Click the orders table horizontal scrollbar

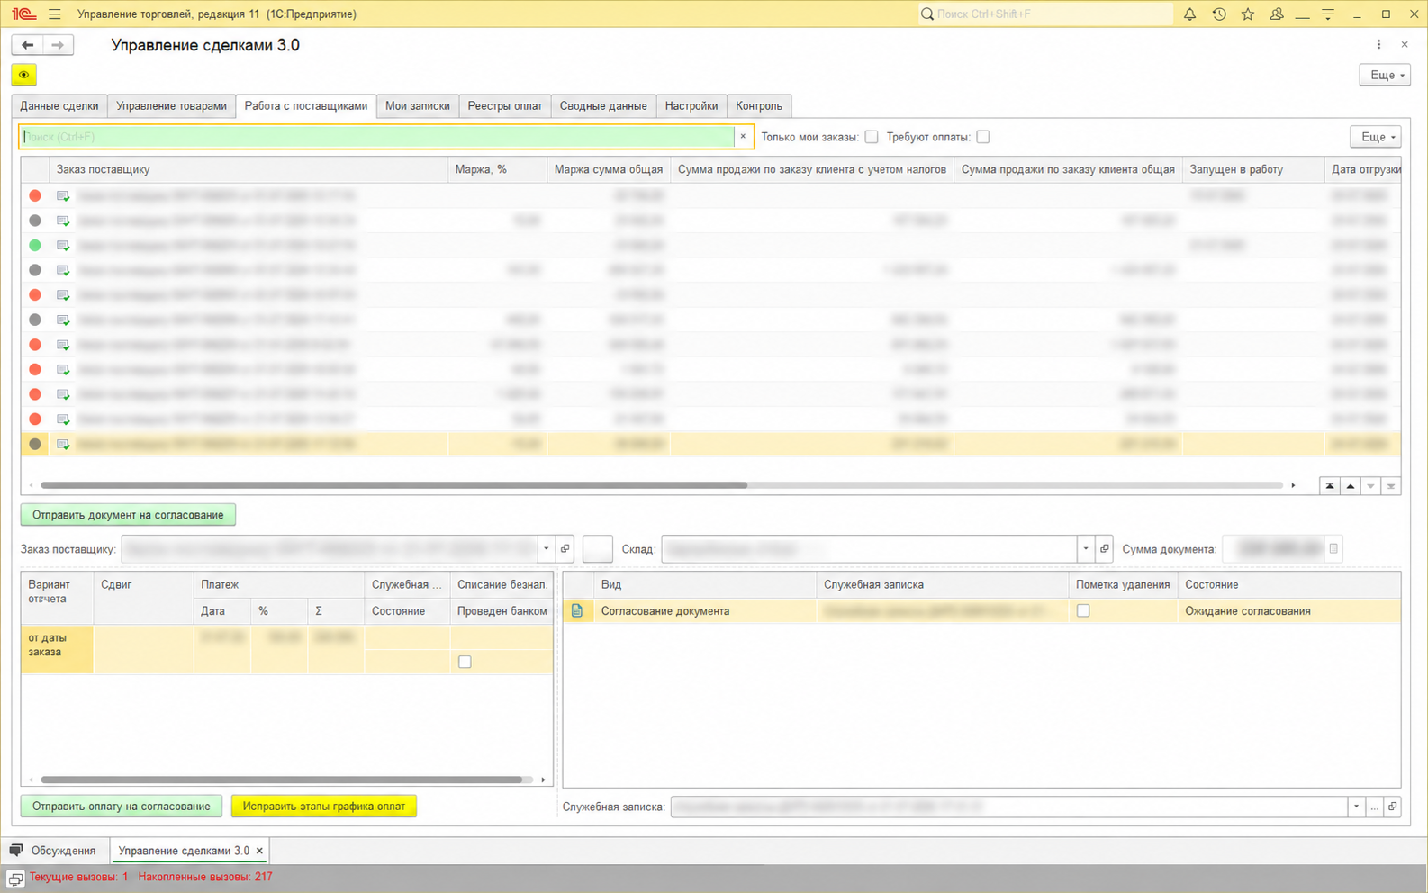click(x=393, y=485)
